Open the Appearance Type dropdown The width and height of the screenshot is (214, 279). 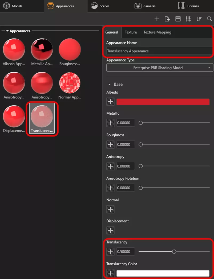click(x=160, y=68)
